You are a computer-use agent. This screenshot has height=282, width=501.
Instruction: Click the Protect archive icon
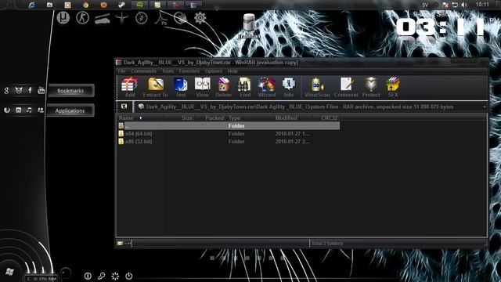371,87
